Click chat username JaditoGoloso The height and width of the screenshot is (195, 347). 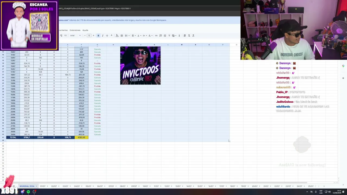click(285, 102)
